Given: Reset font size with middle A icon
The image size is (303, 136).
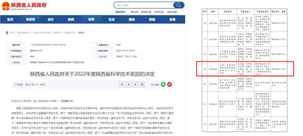Looking at the screenshot, I should (x=129, y=84).
